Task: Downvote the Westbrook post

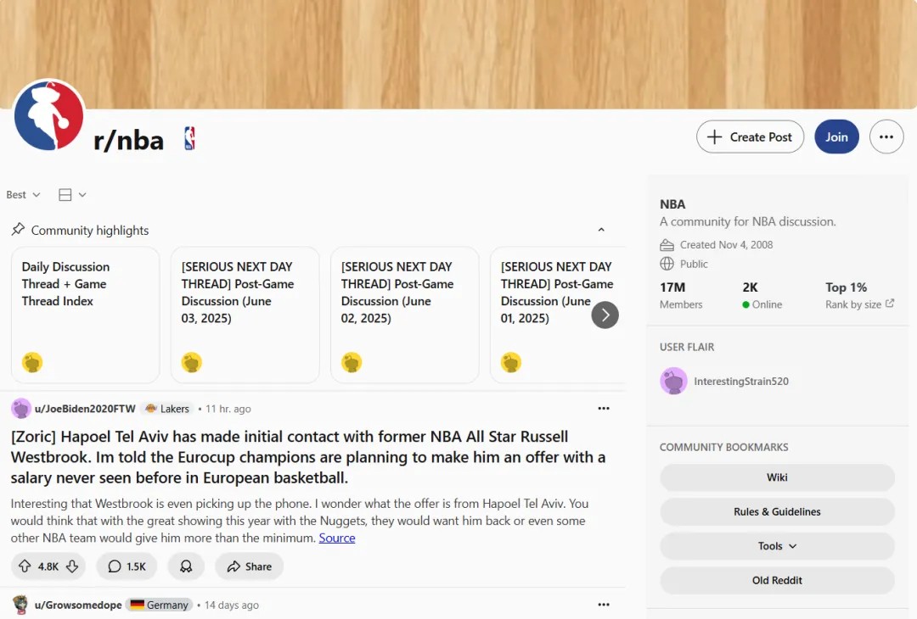Action: point(72,566)
